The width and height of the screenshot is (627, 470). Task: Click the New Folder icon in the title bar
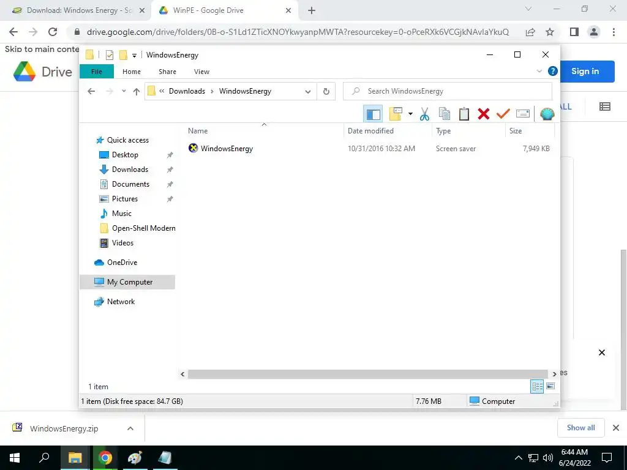123,55
